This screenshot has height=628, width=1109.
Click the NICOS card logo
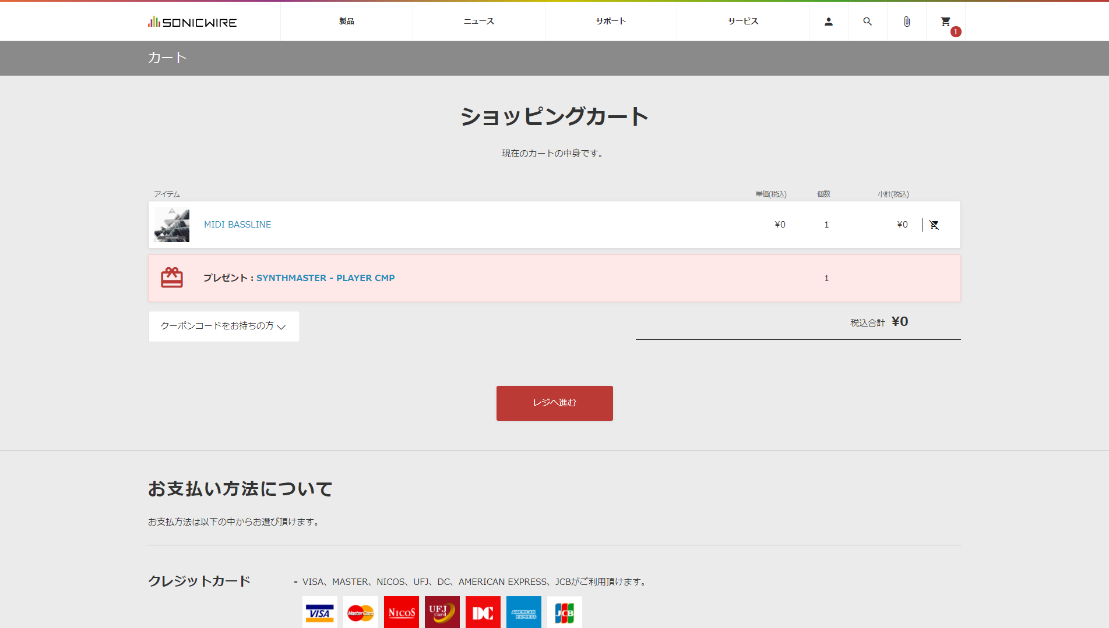401,612
